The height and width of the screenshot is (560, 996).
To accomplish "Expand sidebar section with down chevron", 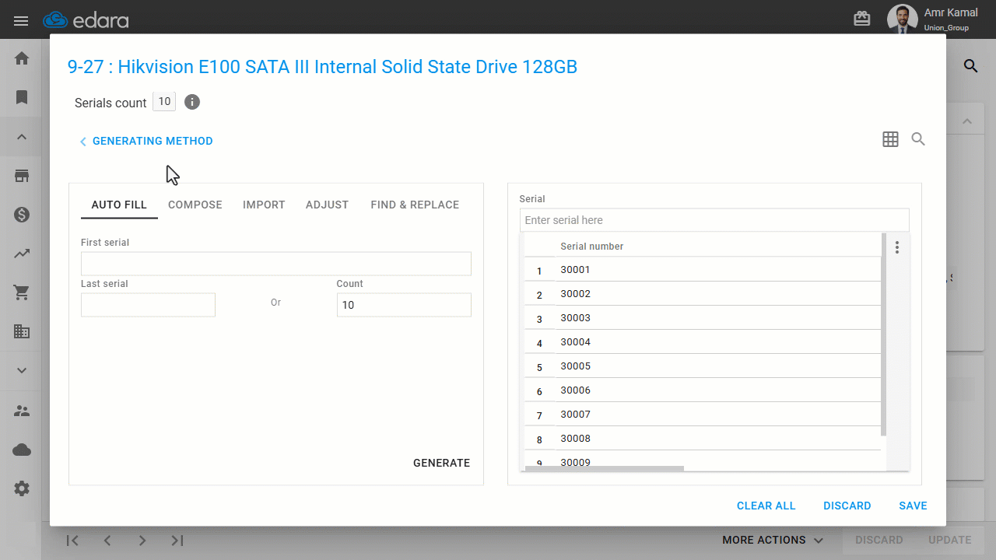I will [x=22, y=370].
